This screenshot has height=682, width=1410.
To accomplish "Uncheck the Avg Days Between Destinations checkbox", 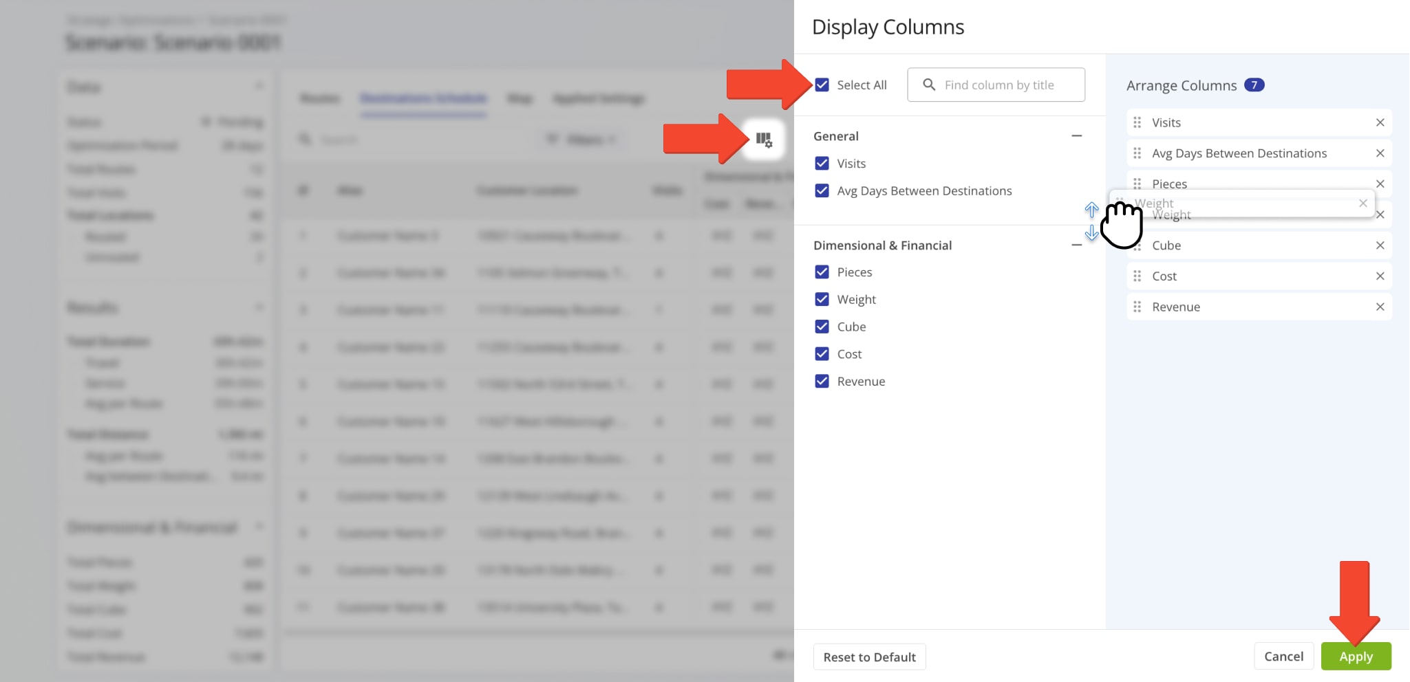I will [822, 191].
